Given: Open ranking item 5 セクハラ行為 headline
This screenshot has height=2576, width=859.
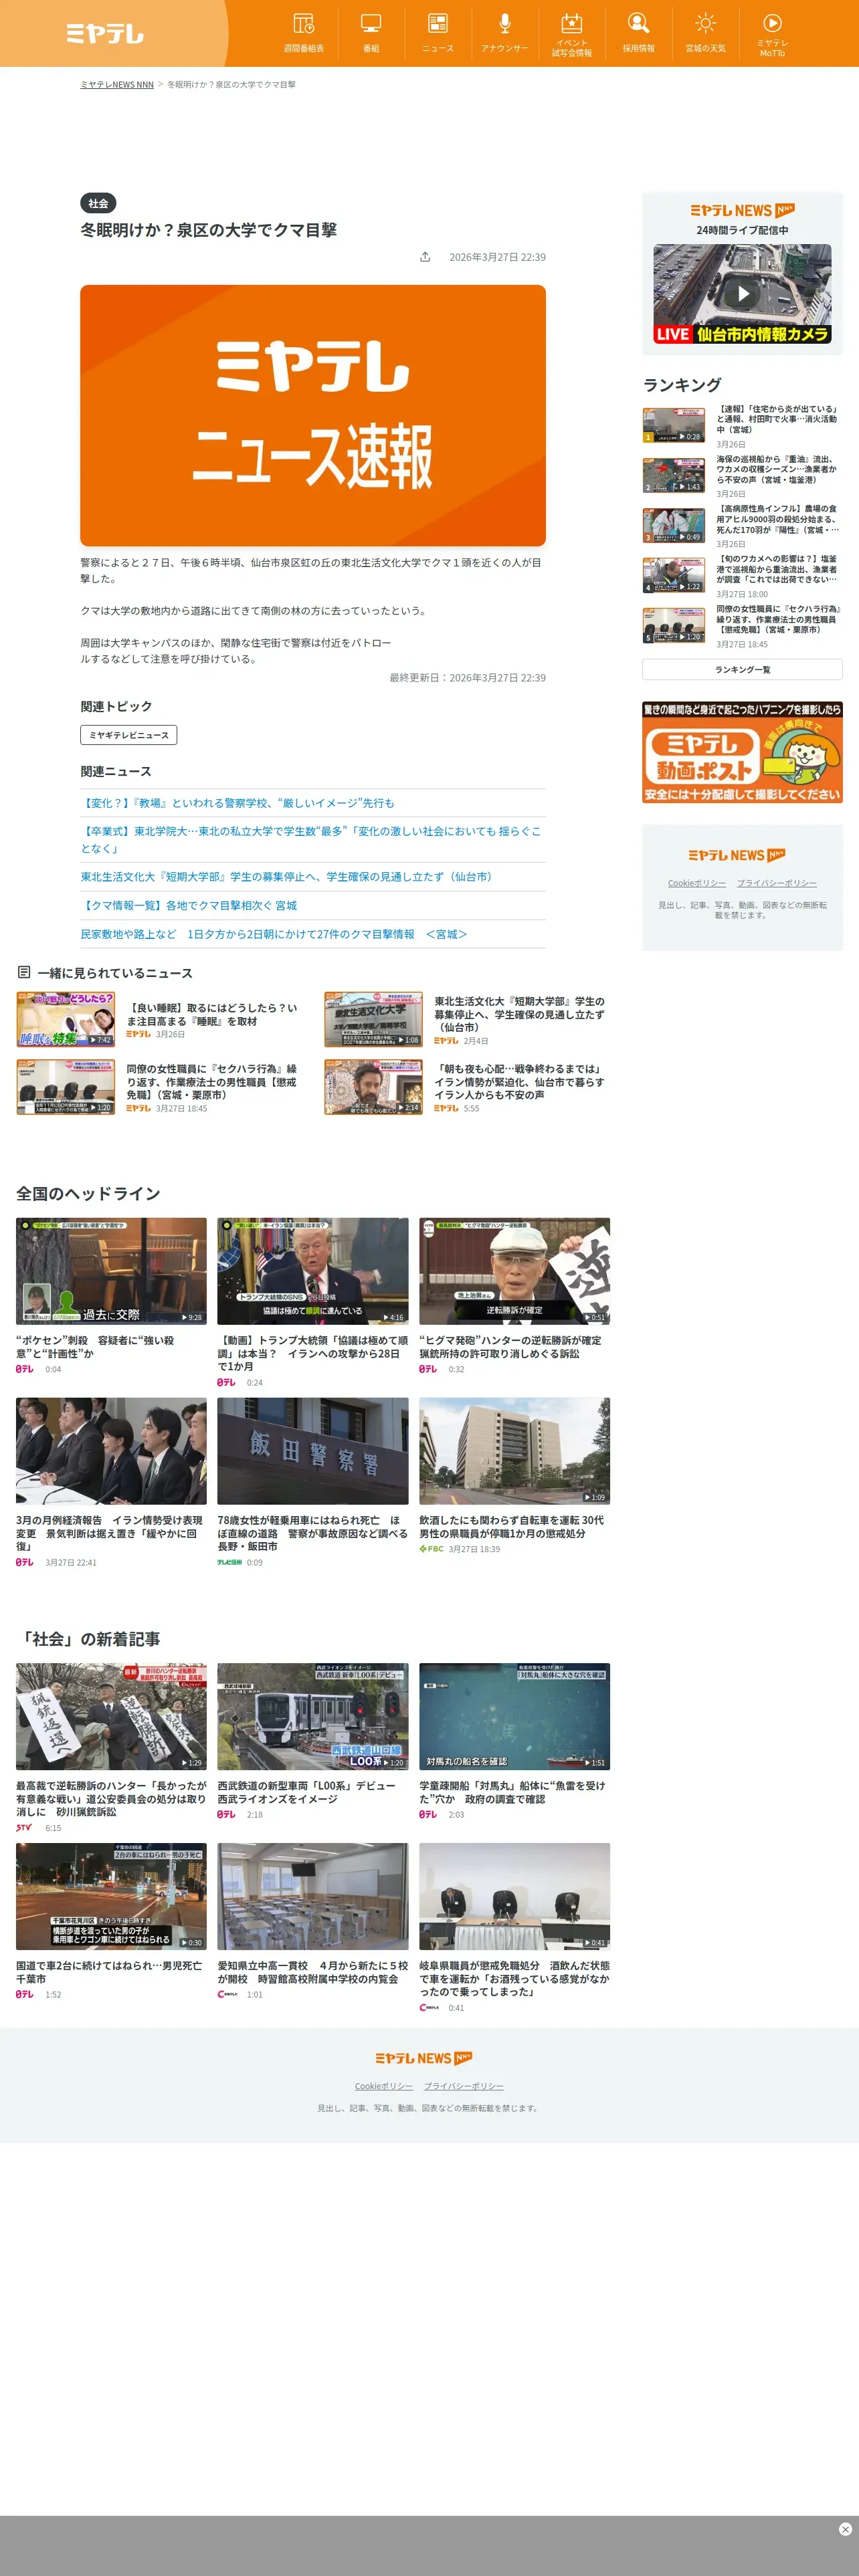Looking at the screenshot, I should tap(778, 619).
